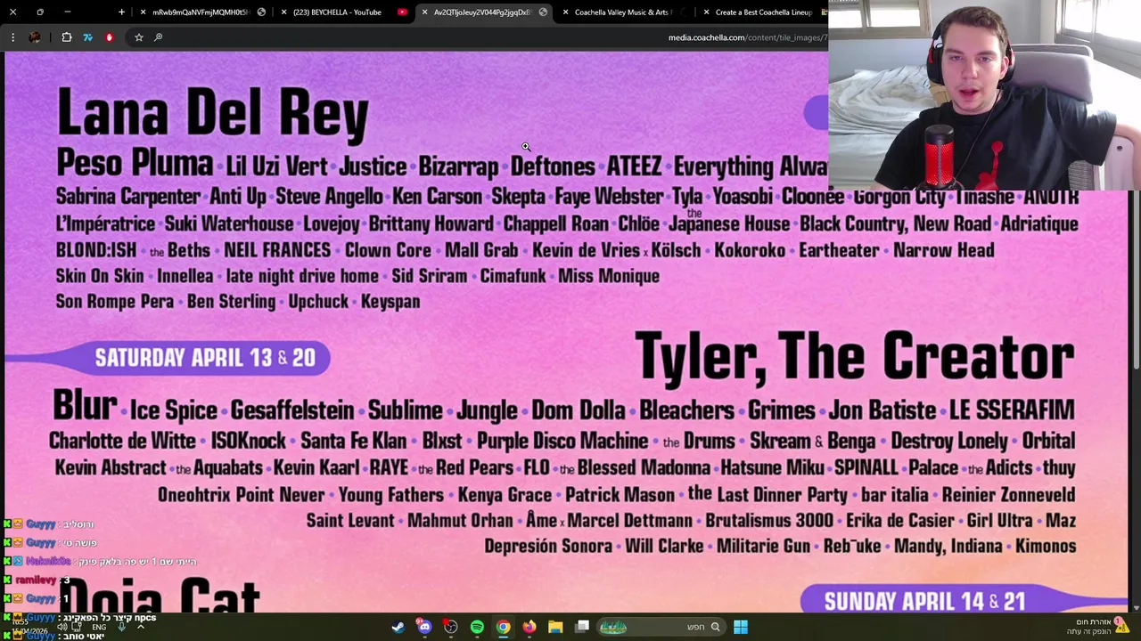Open File Explorer from the taskbar
Viewport: 1141px width, 641px height.
[555, 627]
